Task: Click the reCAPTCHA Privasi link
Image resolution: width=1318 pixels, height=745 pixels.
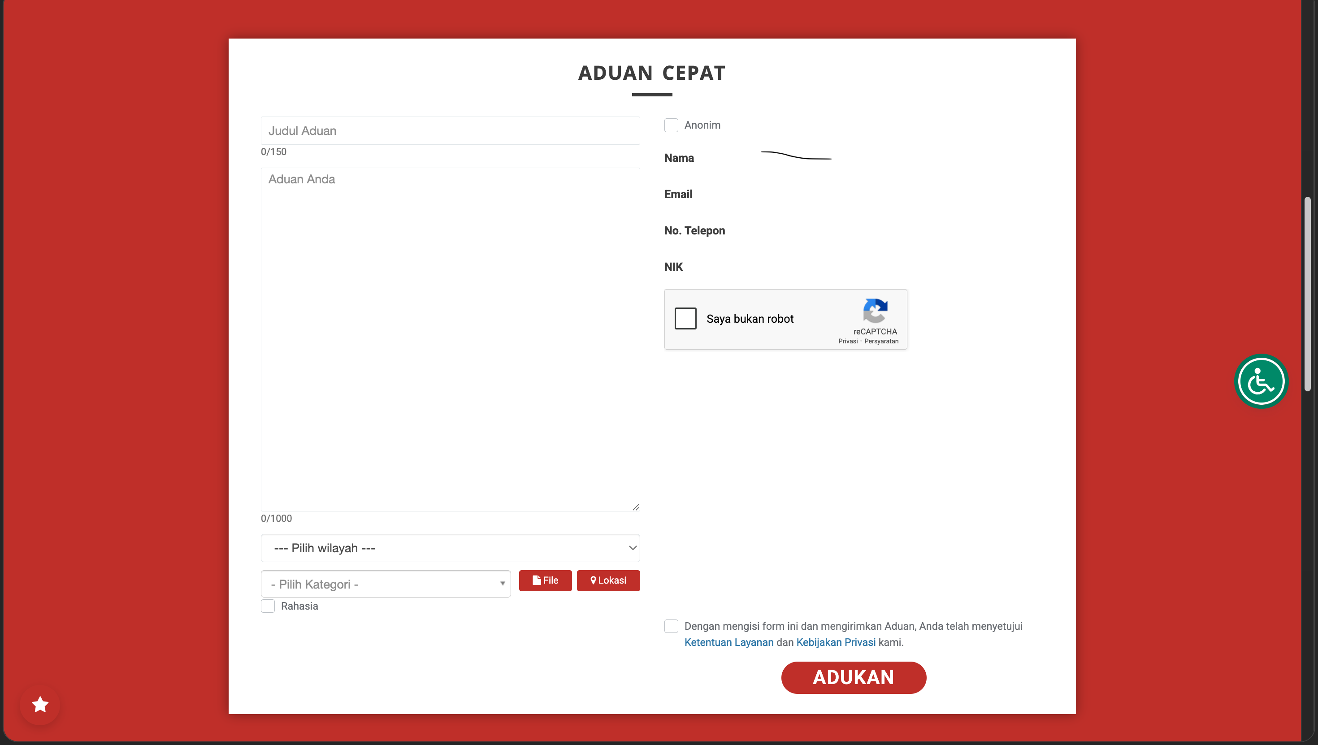Action: pyautogui.click(x=847, y=341)
